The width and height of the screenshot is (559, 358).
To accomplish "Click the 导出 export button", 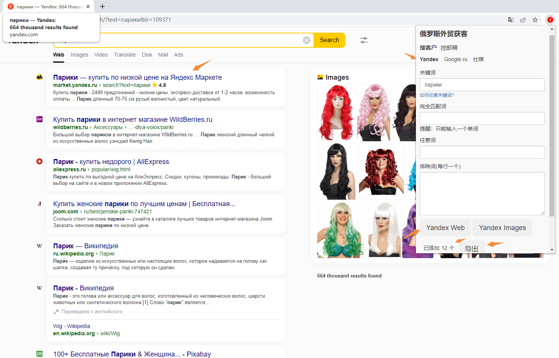I will 472,248.
